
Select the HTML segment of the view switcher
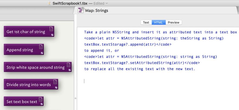(158, 23)
